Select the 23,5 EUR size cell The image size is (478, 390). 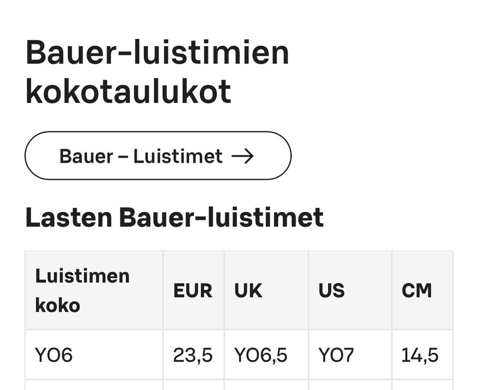(x=193, y=355)
